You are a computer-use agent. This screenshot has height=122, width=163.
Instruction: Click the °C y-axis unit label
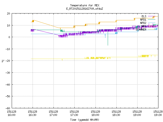pyautogui.click(x=3, y=61)
